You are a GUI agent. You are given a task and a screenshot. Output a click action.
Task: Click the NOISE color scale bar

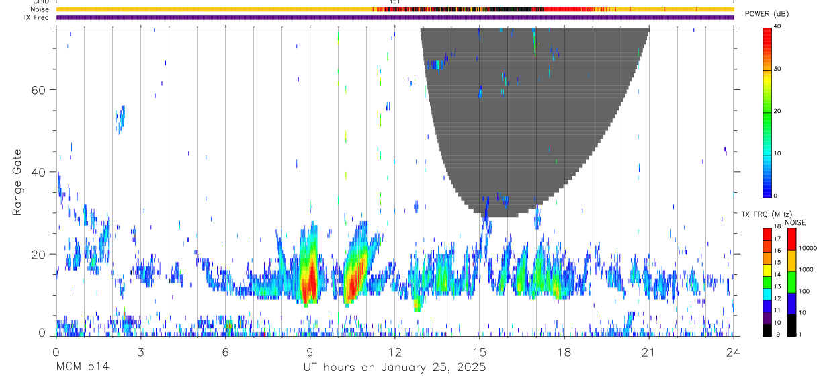coord(791,282)
